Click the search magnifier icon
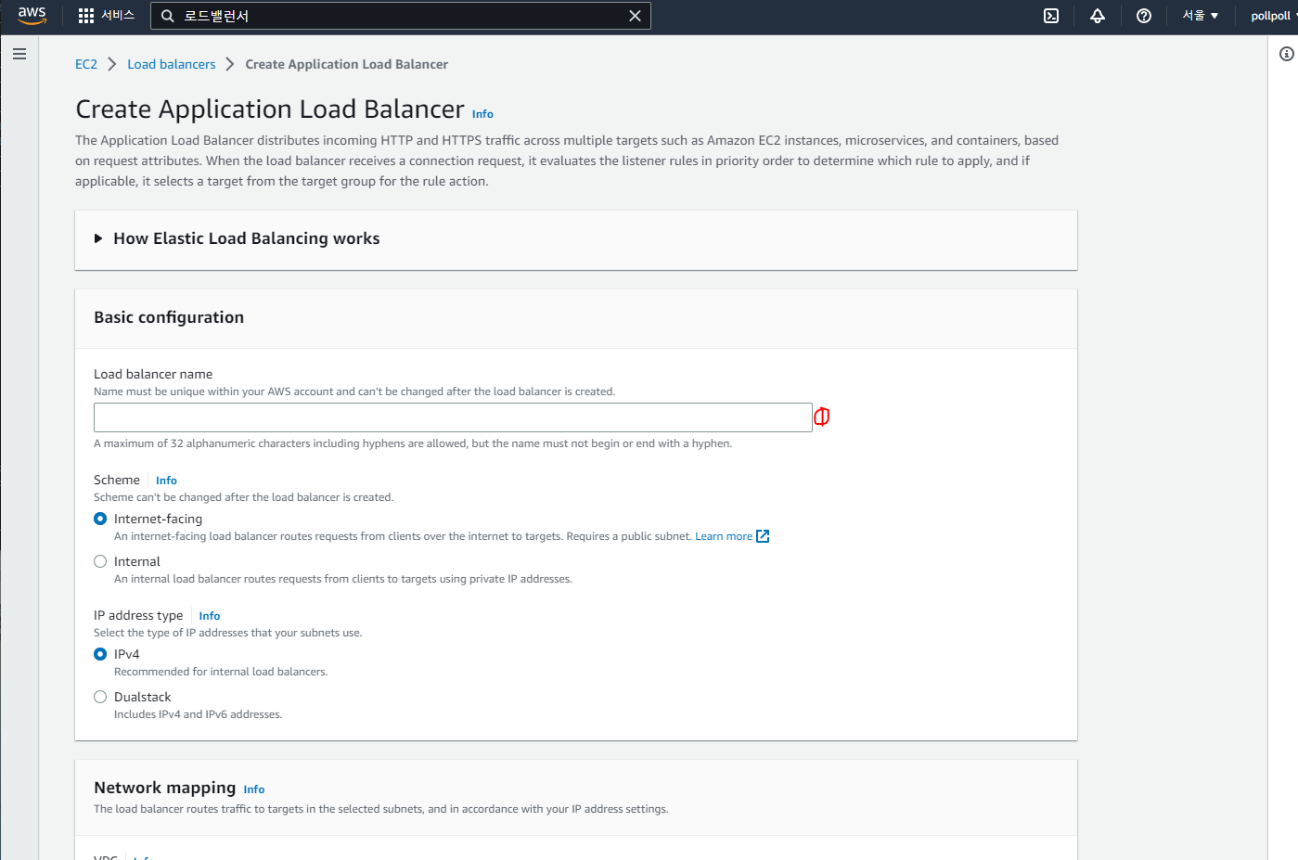Screen dimensions: 1298x860 pos(168,16)
